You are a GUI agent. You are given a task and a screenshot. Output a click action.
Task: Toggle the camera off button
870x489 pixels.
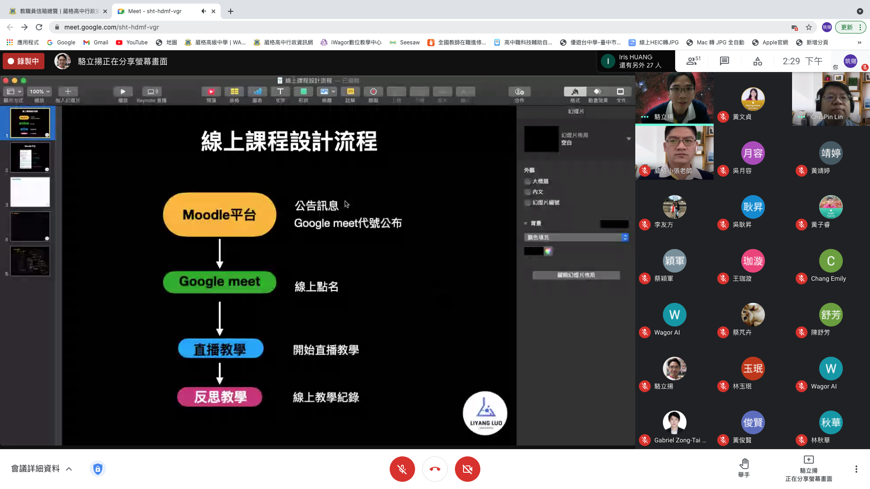[x=467, y=469]
